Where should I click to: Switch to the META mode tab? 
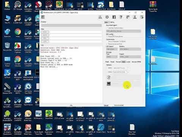112,22
